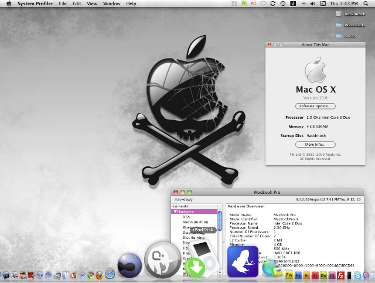
Task: Click 2.3 GHz Intel Core 2 Duo processor text
Action: point(328,117)
